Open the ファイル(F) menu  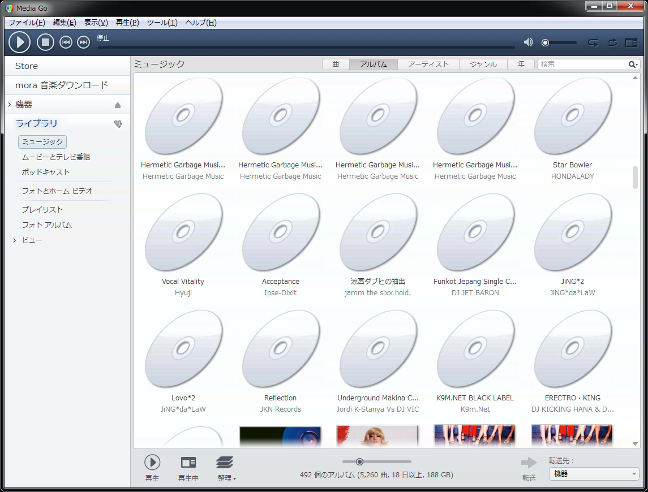(x=27, y=22)
